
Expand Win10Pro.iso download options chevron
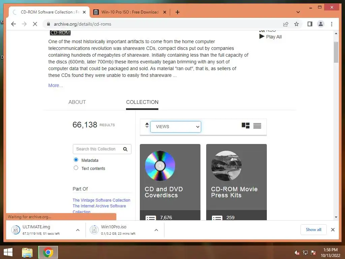(x=156, y=230)
